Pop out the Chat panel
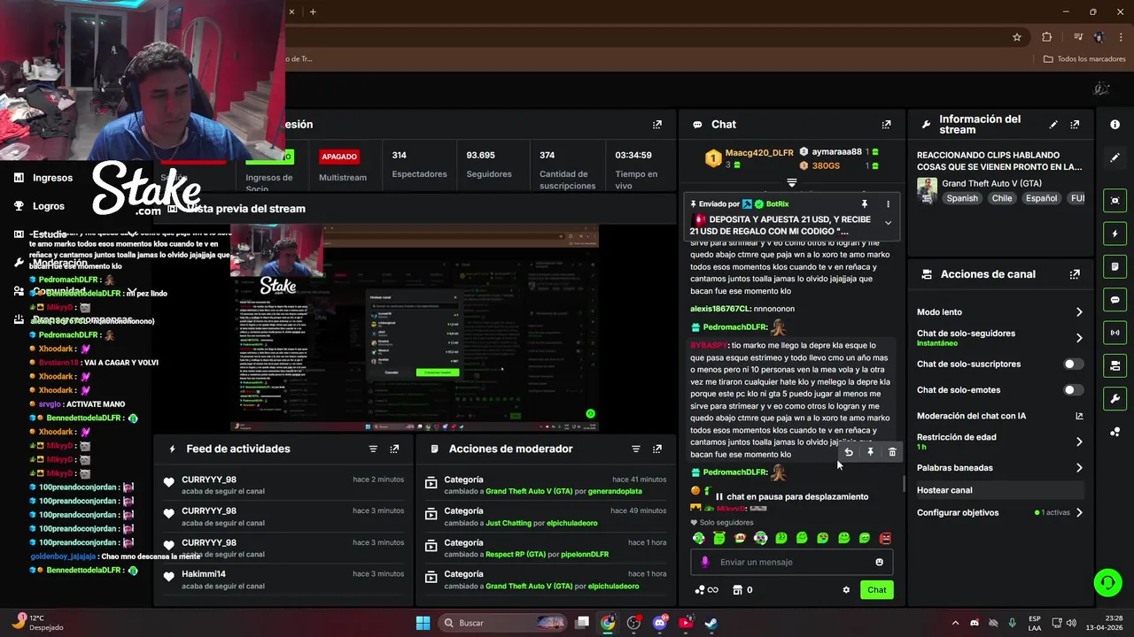The height and width of the screenshot is (637, 1134). [x=886, y=125]
